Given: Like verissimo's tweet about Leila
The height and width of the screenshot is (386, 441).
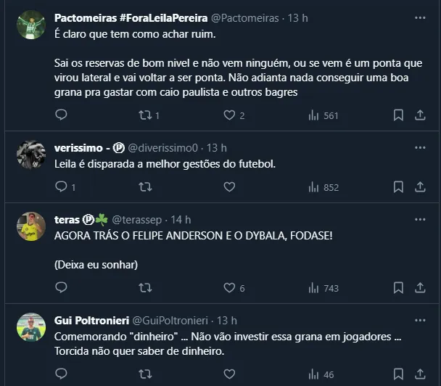Looking at the screenshot, I should coord(229,186).
